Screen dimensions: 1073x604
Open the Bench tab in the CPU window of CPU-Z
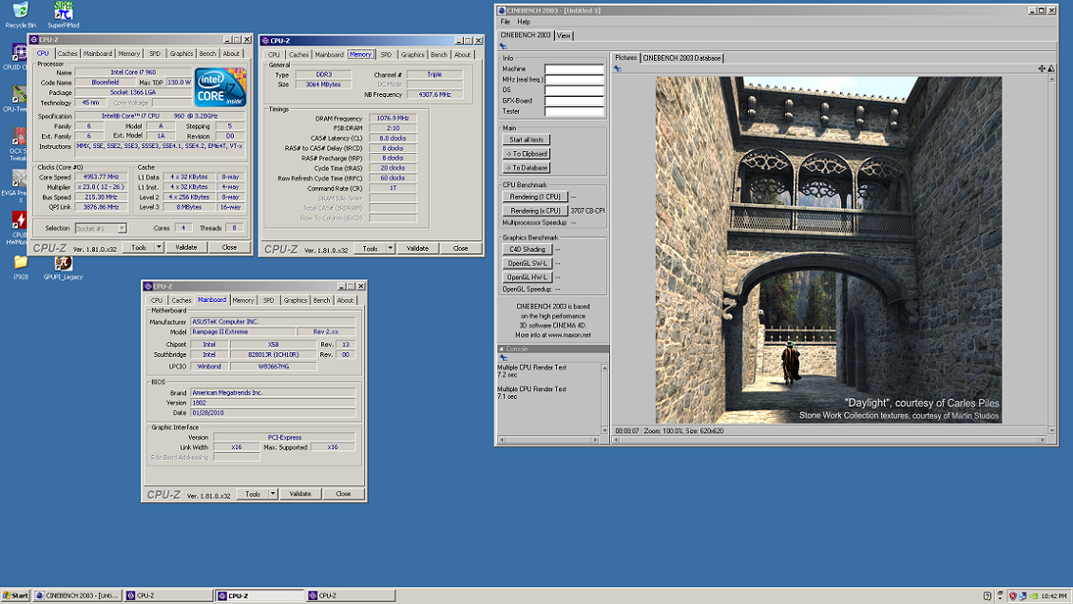pyautogui.click(x=207, y=53)
